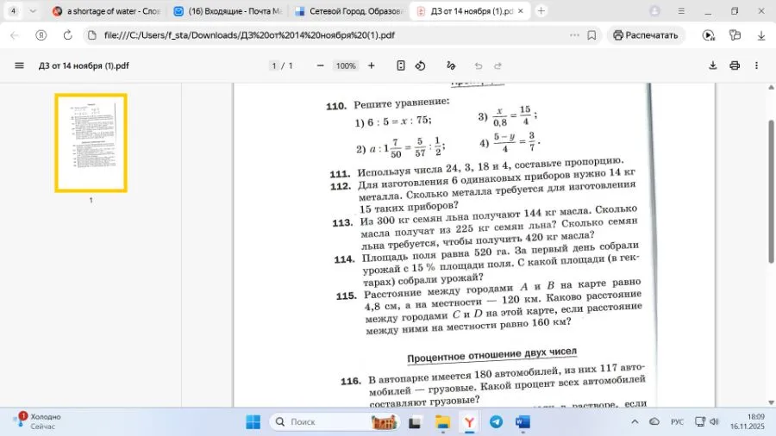Go back with browser back arrow

click(15, 35)
